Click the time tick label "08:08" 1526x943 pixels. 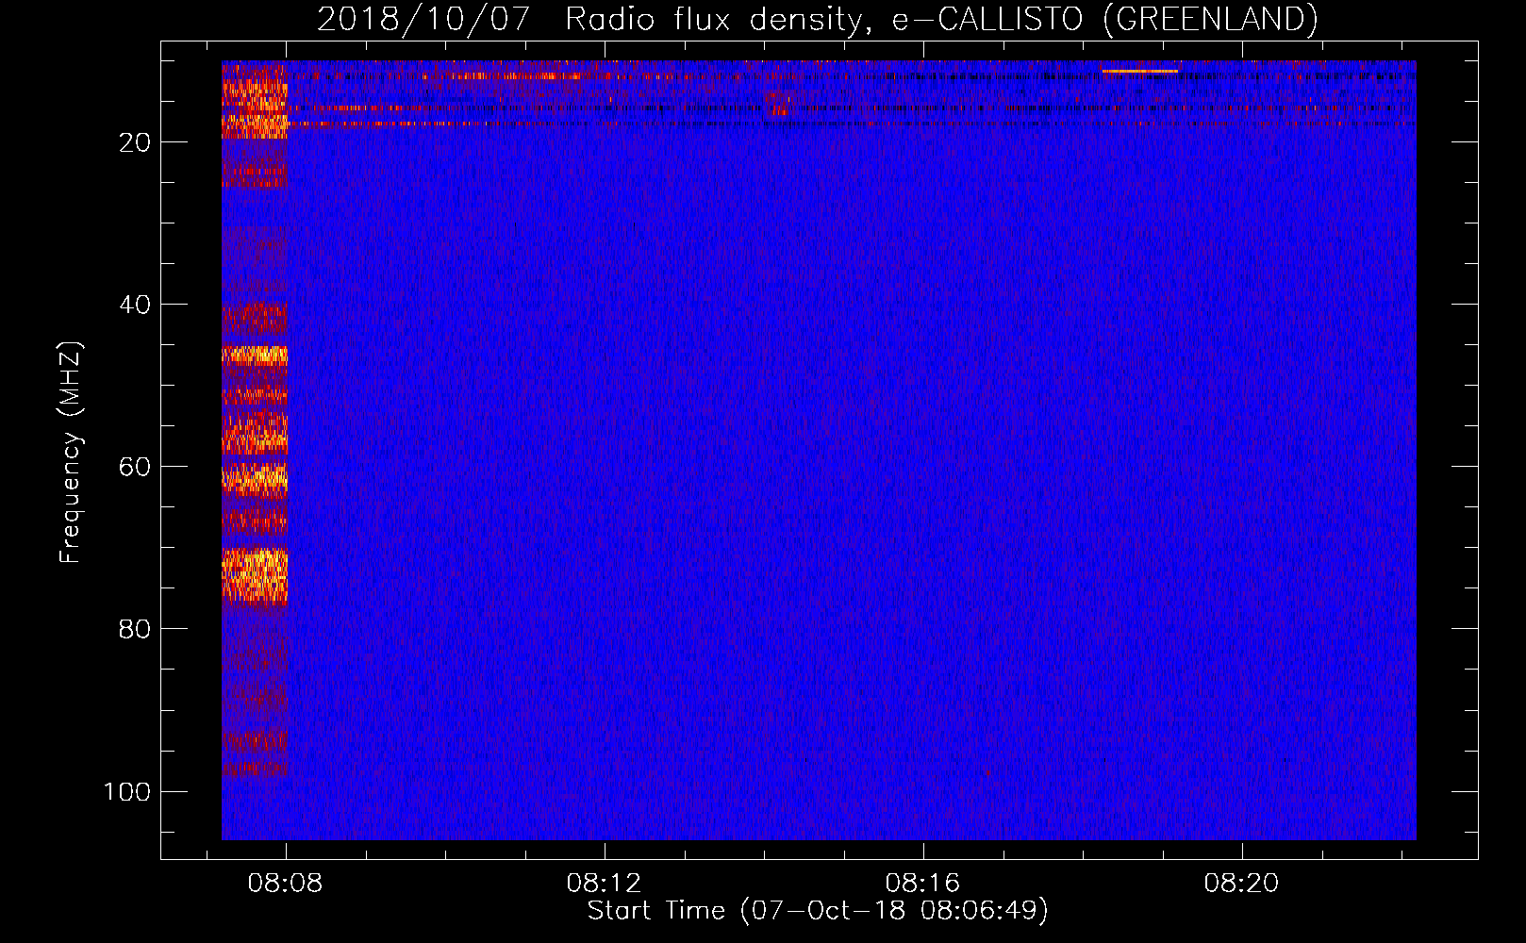pyautogui.click(x=285, y=883)
